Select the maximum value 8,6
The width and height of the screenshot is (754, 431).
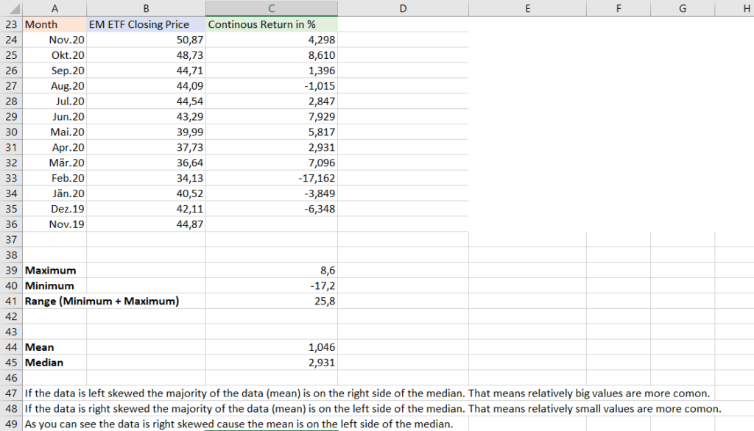tap(272, 271)
